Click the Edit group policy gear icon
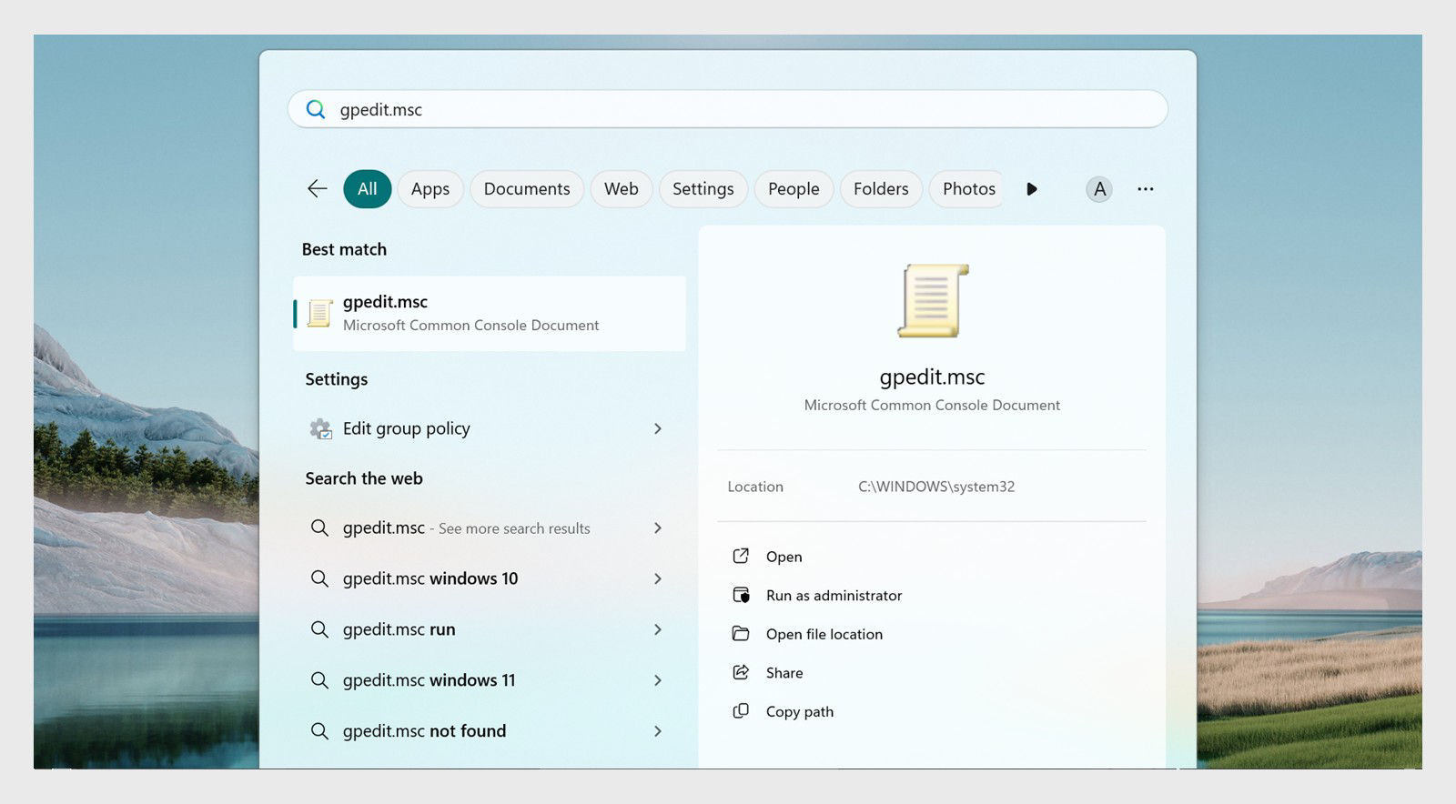The image size is (1456, 804). coord(320,428)
